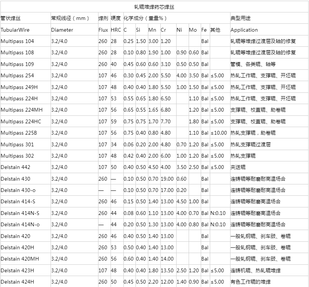Click the table title 轧辊堆焊药芯焊丝
Image resolution: width=309 pixels, height=287 pixels.
click(x=154, y=7)
